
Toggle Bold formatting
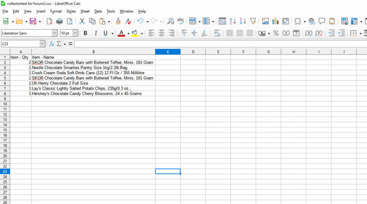point(86,33)
